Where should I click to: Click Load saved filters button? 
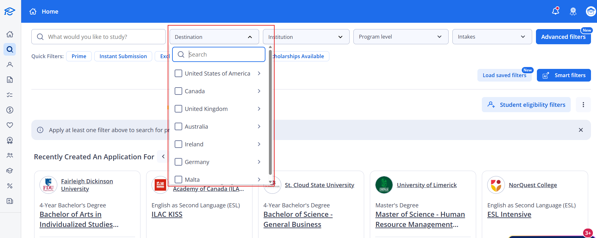pos(504,75)
